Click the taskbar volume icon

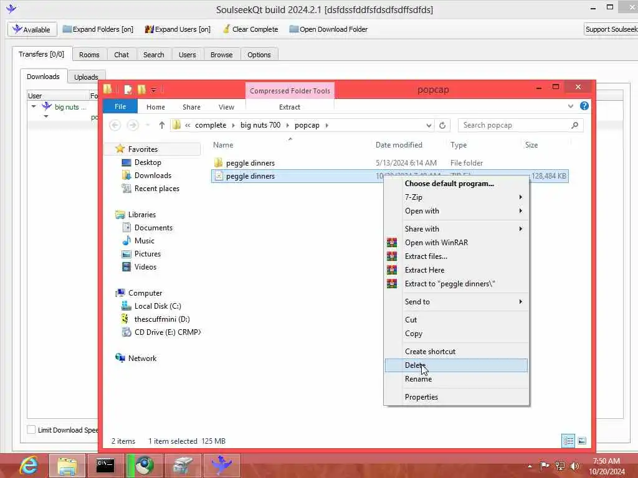pos(574,466)
